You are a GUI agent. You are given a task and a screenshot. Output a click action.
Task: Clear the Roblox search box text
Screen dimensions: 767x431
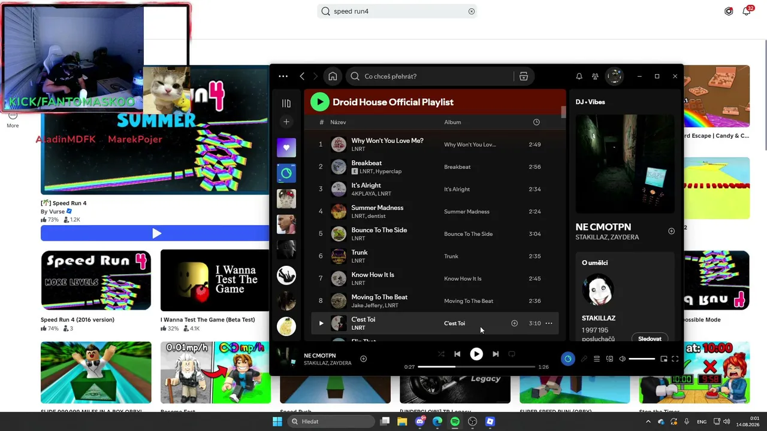[x=472, y=11]
